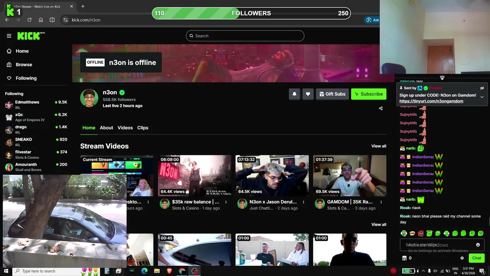Collapse the chat panel header arrow
Viewport: 490px width, 276px height.
442,78
